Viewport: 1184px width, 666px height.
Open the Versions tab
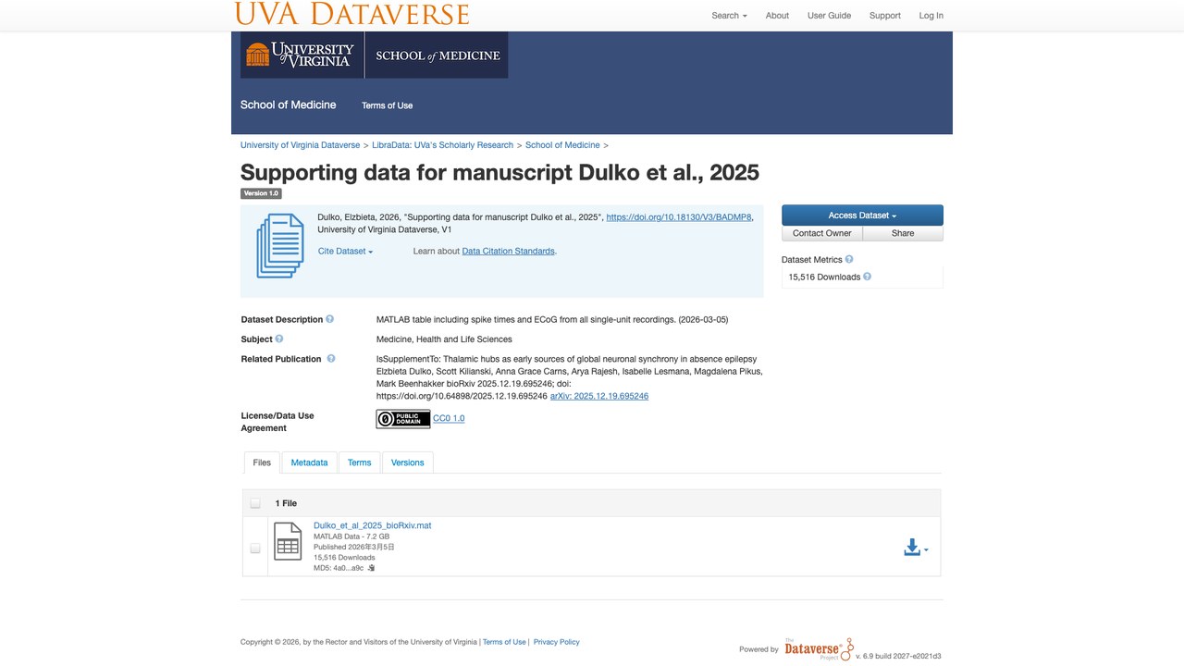pos(407,462)
